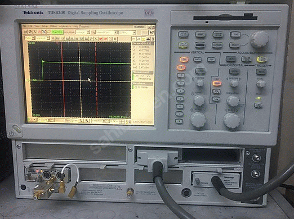This screenshot has width=294, height=219.
Task: Click the C1 channel selector below graticule
Action: (32, 120)
